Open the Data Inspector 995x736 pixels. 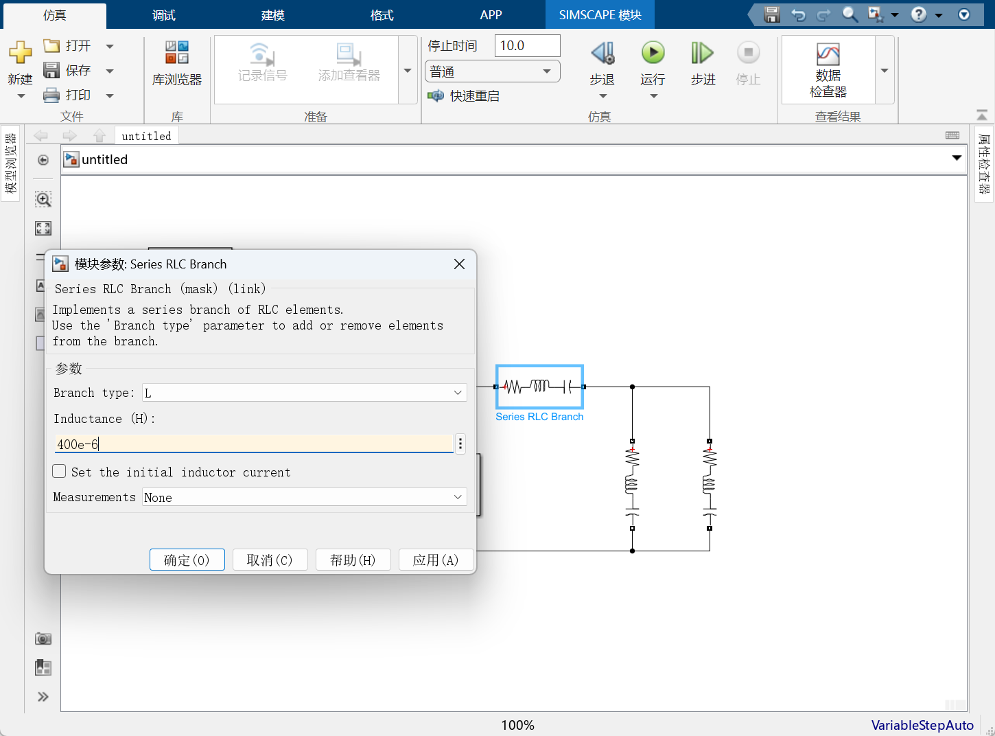click(x=828, y=70)
